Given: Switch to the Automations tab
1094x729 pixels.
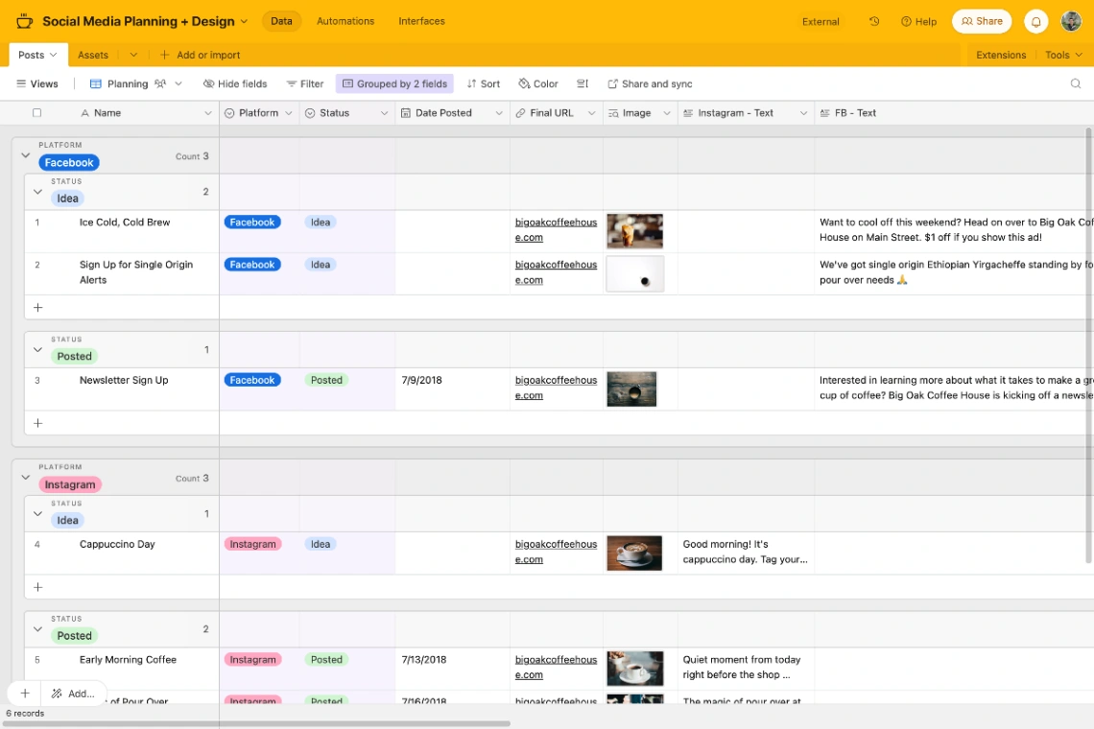Looking at the screenshot, I should [345, 20].
